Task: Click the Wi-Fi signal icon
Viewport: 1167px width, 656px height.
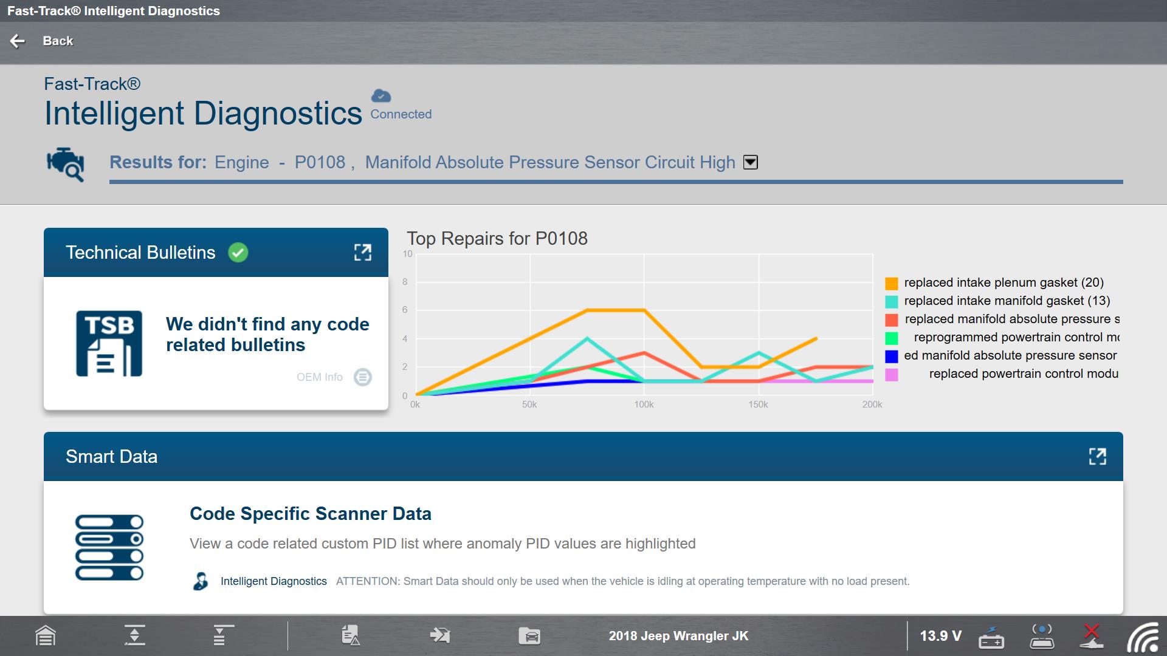Action: pos(1143,638)
